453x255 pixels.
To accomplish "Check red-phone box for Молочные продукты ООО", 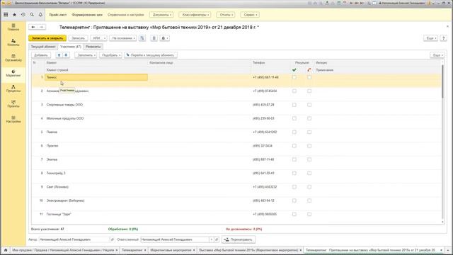I will [x=309, y=118].
